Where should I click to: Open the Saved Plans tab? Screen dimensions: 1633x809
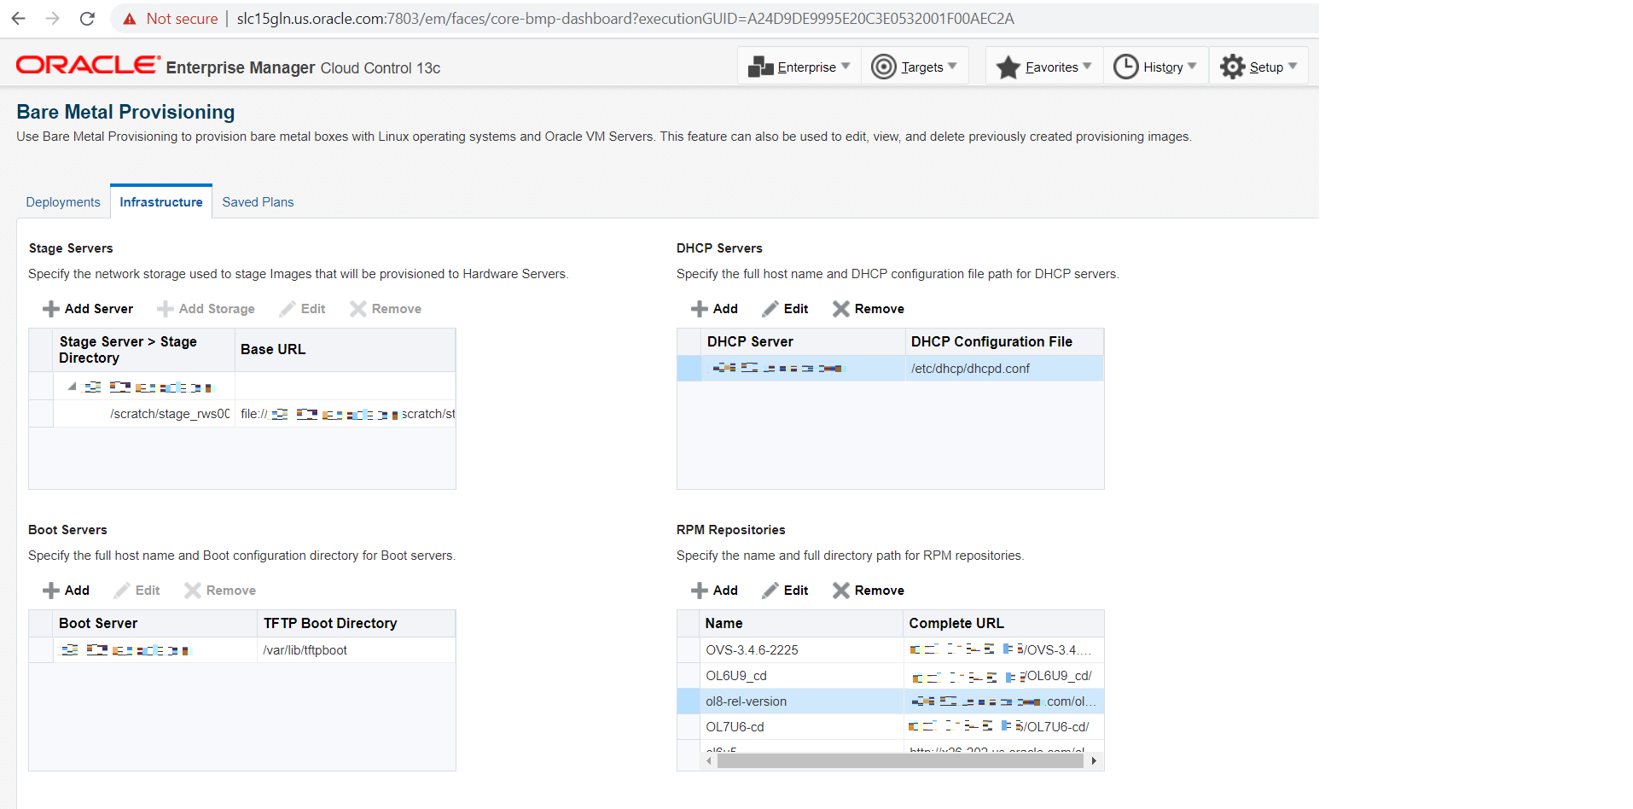click(258, 202)
